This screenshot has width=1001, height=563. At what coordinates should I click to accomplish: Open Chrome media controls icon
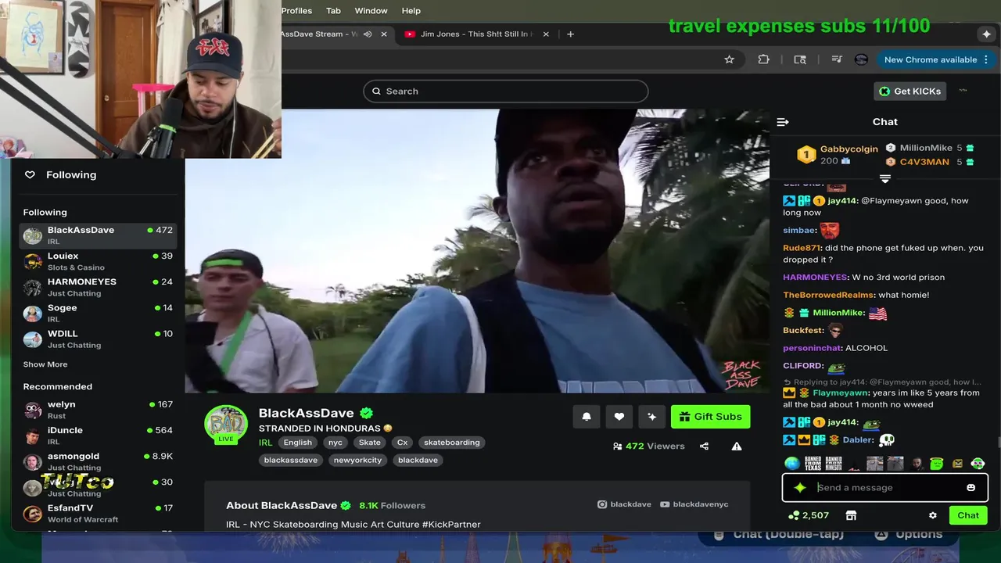coord(836,59)
